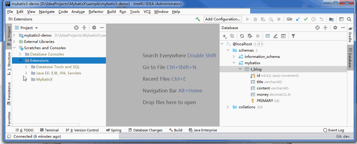Expand Java EE: EJB, JPA, Servlets folder
Viewport: 357px width, 144px height.
[26, 73]
